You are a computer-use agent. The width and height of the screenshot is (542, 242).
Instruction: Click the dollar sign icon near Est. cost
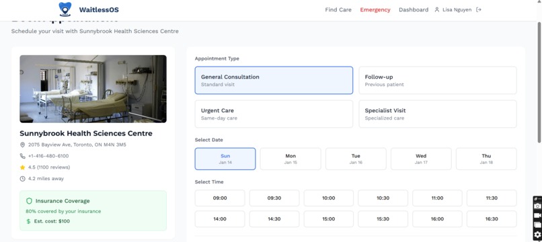[28, 221]
